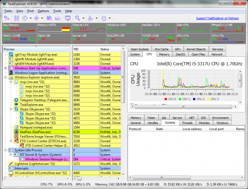Image resolution: width=248 pixels, height=189 pixels.
Task: Open the power options dropdown arrow
Action: [109, 18]
